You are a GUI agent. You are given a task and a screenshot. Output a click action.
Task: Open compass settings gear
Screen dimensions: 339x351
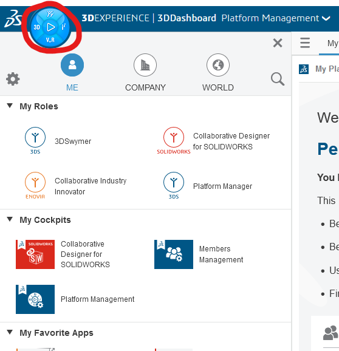(13, 79)
